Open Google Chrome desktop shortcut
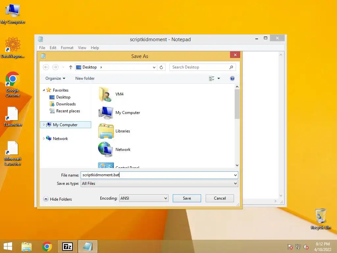337x253 pixels. (13, 84)
